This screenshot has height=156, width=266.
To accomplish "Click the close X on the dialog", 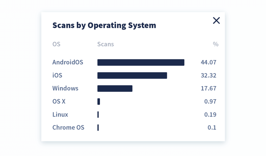I will (x=216, y=20).
